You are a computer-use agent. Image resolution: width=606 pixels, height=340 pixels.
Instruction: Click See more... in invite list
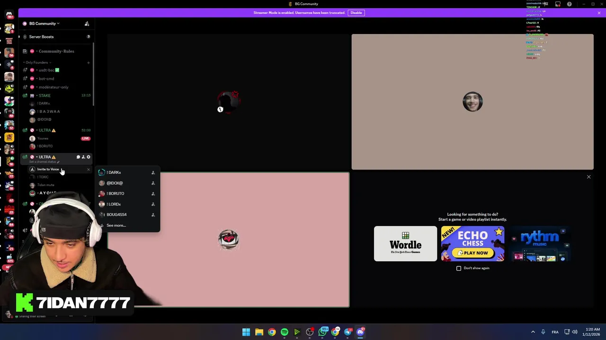coord(116,225)
